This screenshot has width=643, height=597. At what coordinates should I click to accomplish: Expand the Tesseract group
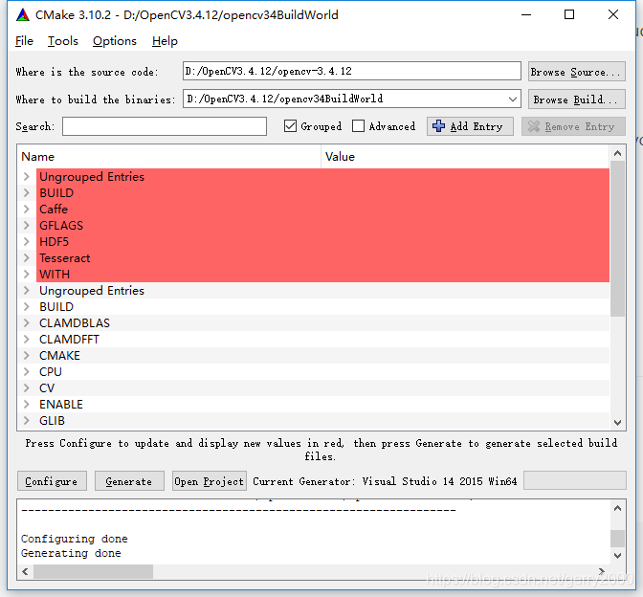tap(27, 258)
